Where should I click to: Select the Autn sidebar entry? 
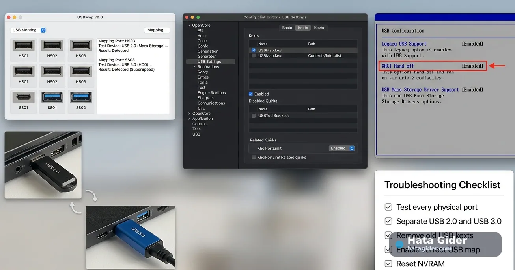202,36
